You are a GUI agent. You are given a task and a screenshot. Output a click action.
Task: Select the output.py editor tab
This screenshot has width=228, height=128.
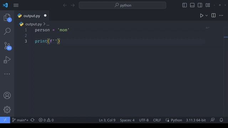(32, 16)
